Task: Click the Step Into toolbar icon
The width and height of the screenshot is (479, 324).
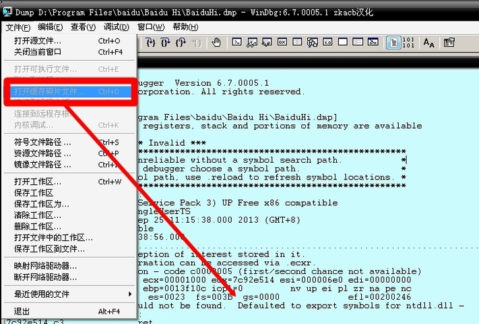Action: [x=150, y=43]
